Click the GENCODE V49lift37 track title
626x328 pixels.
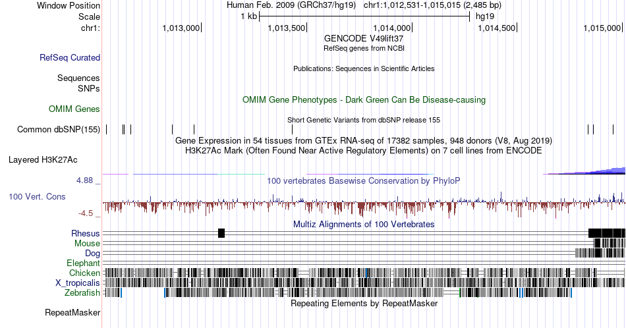(x=364, y=39)
